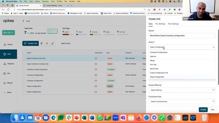Open the Result section in sidebar
This screenshot has height=123, width=219.
(8, 83)
